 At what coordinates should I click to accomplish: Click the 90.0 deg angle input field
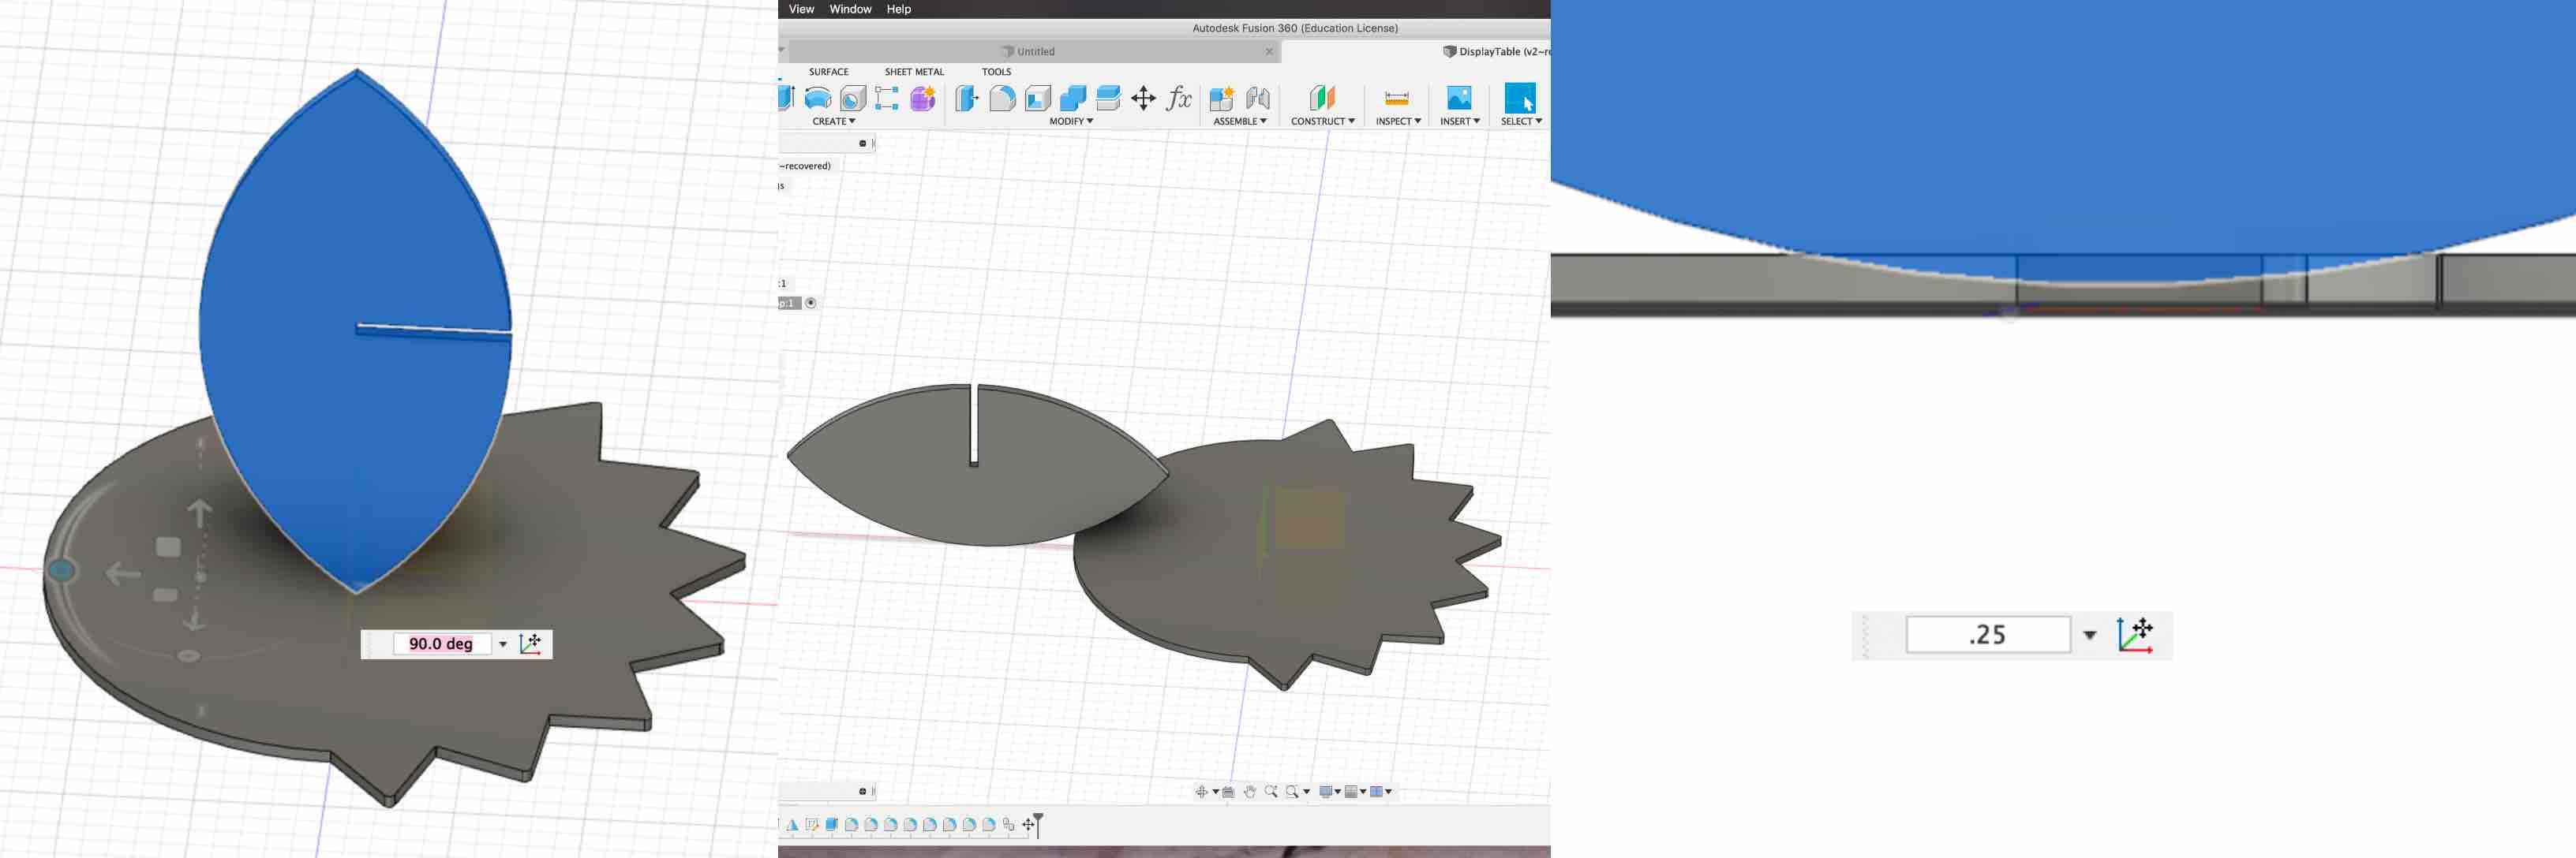pyautogui.click(x=441, y=643)
